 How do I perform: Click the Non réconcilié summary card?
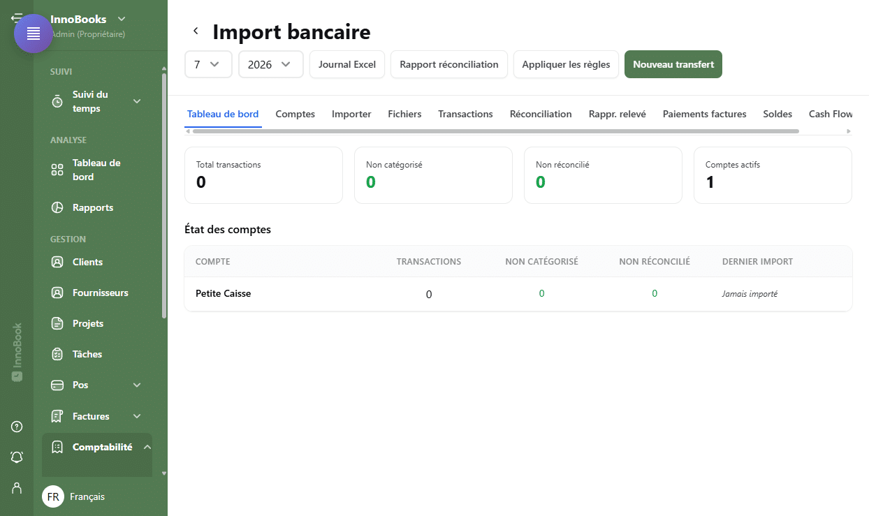point(603,175)
